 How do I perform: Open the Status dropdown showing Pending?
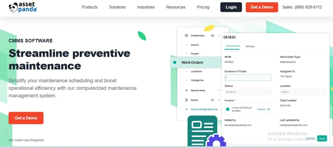248,92
